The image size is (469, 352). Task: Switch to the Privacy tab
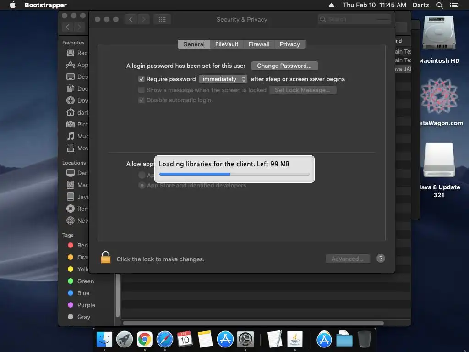[x=290, y=44]
